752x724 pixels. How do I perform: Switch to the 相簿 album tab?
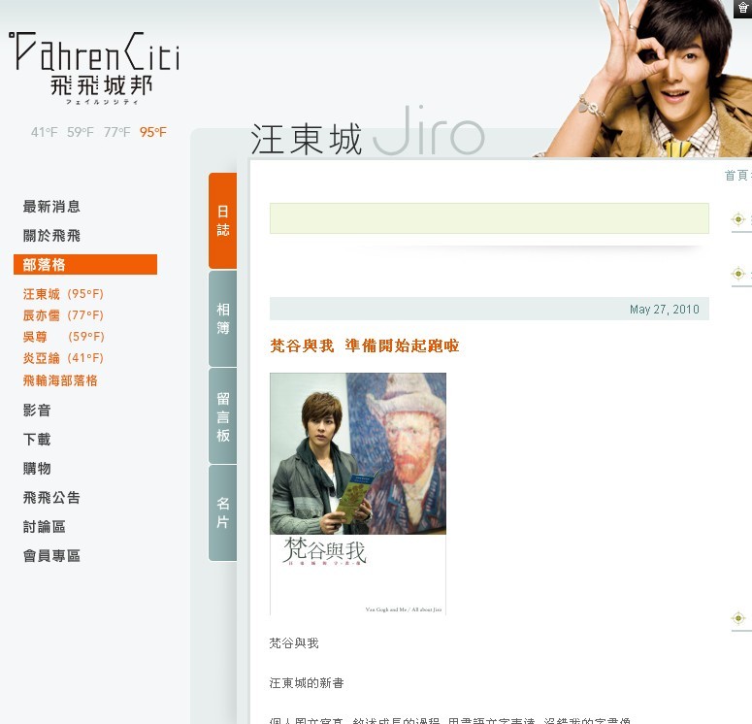point(222,318)
